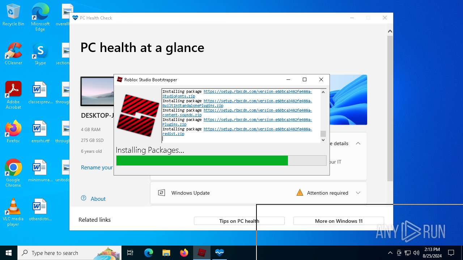Click Tips on PC health button
This screenshot has height=260, width=463.
[x=239, y=221]
